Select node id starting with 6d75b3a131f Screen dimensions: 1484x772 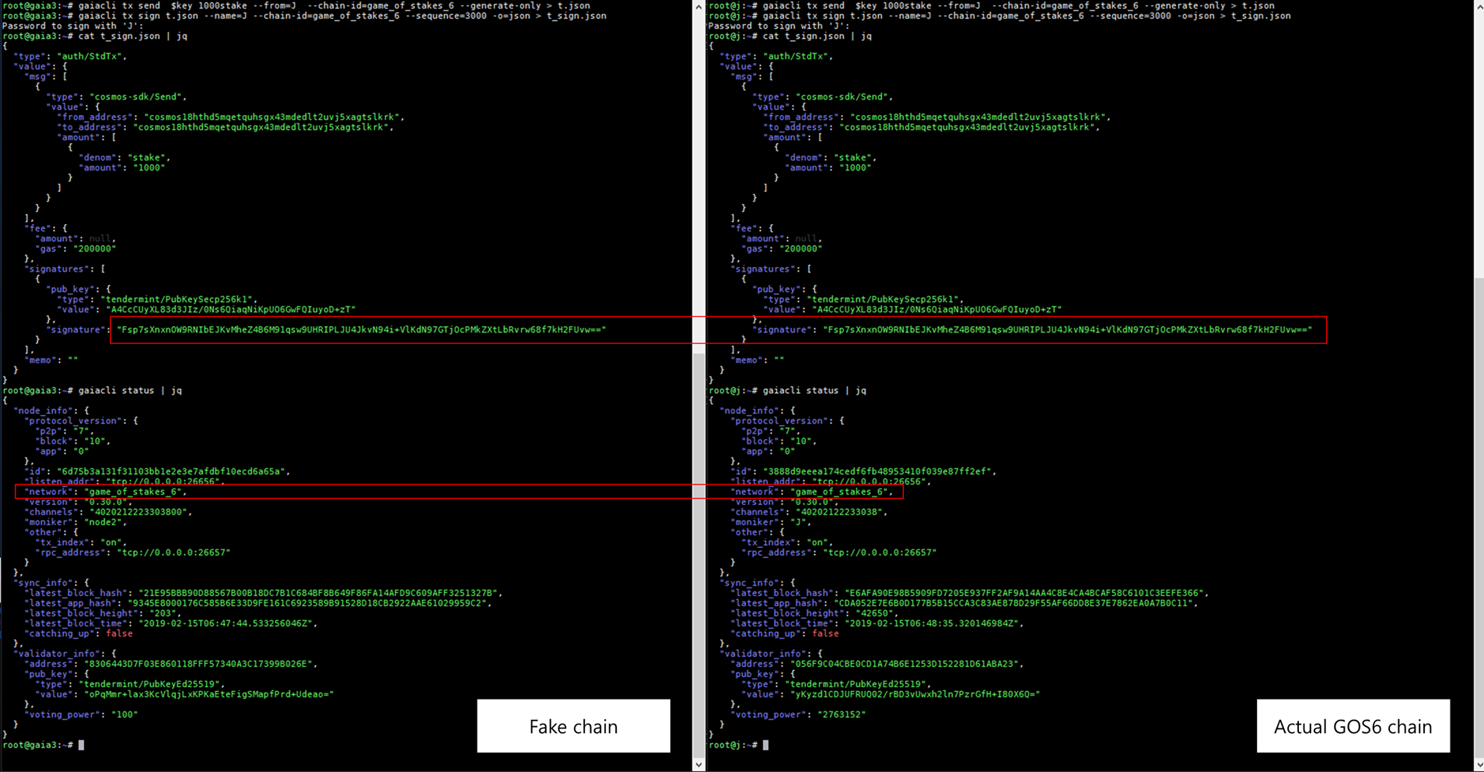point(173,472)
